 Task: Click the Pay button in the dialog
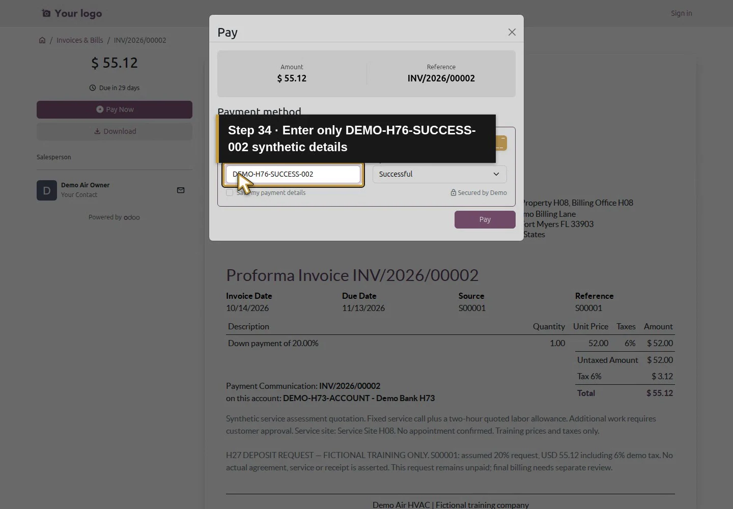[x=485, y=219]
